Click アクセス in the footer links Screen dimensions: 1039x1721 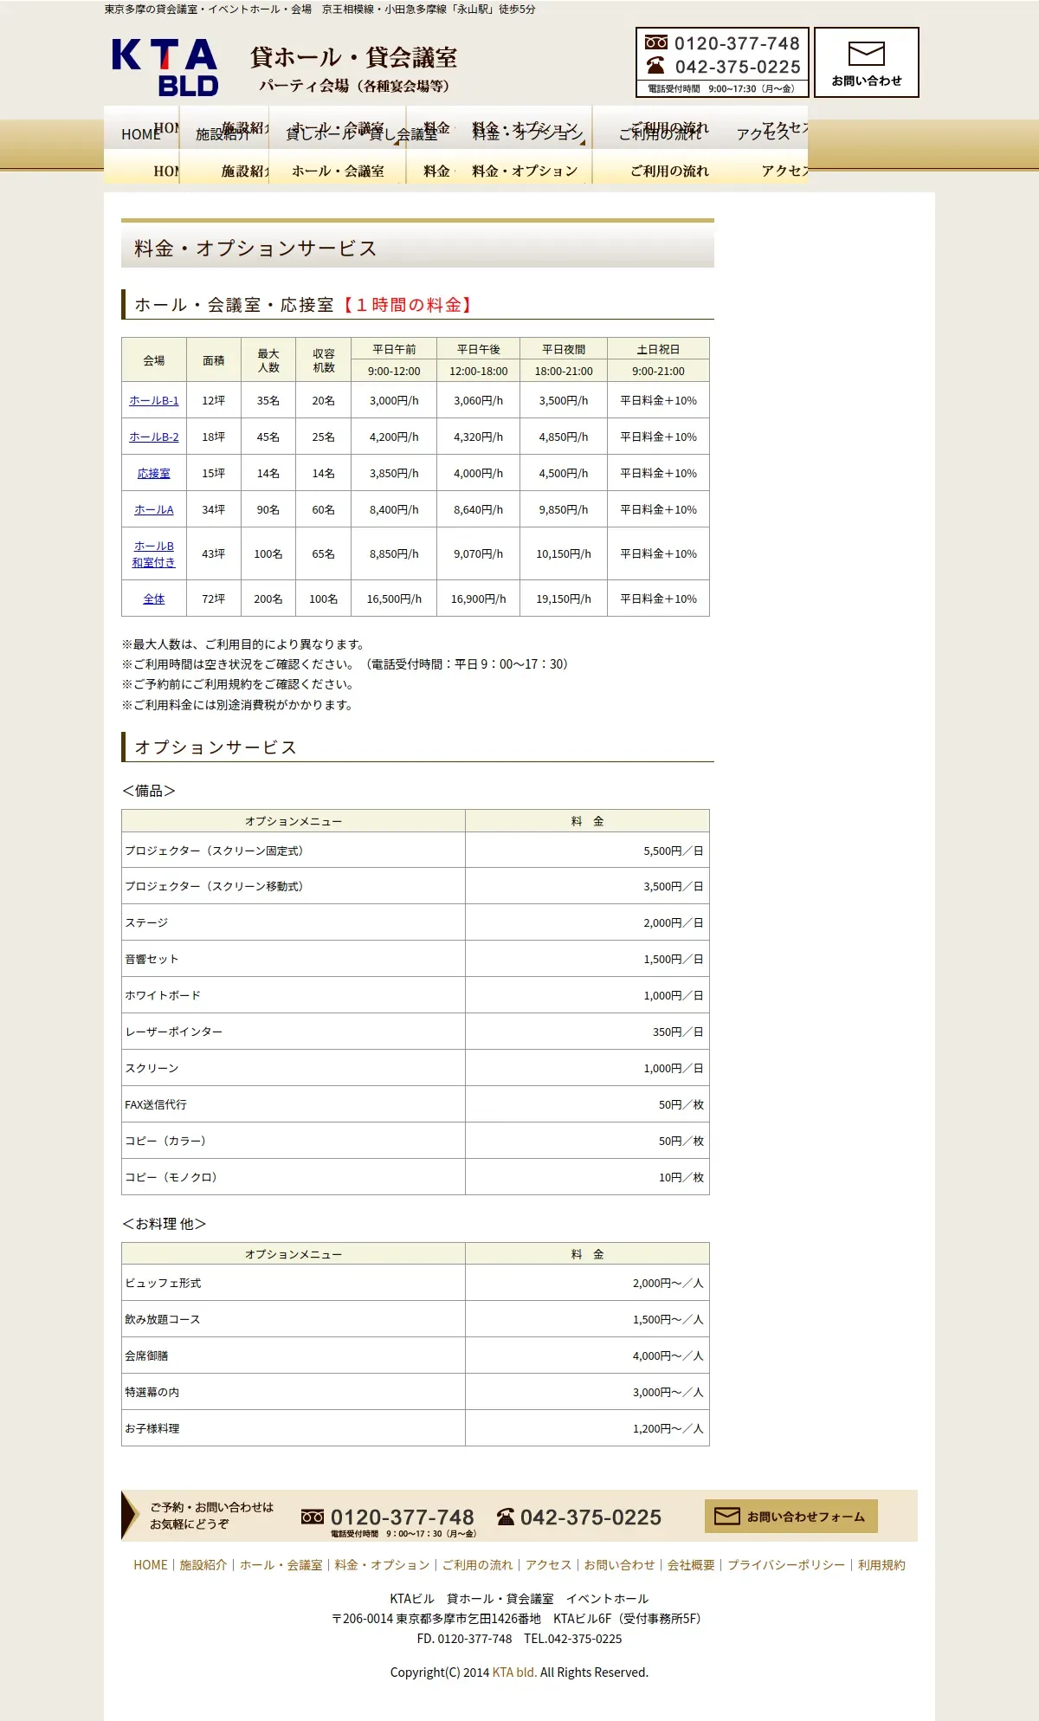549,1564
